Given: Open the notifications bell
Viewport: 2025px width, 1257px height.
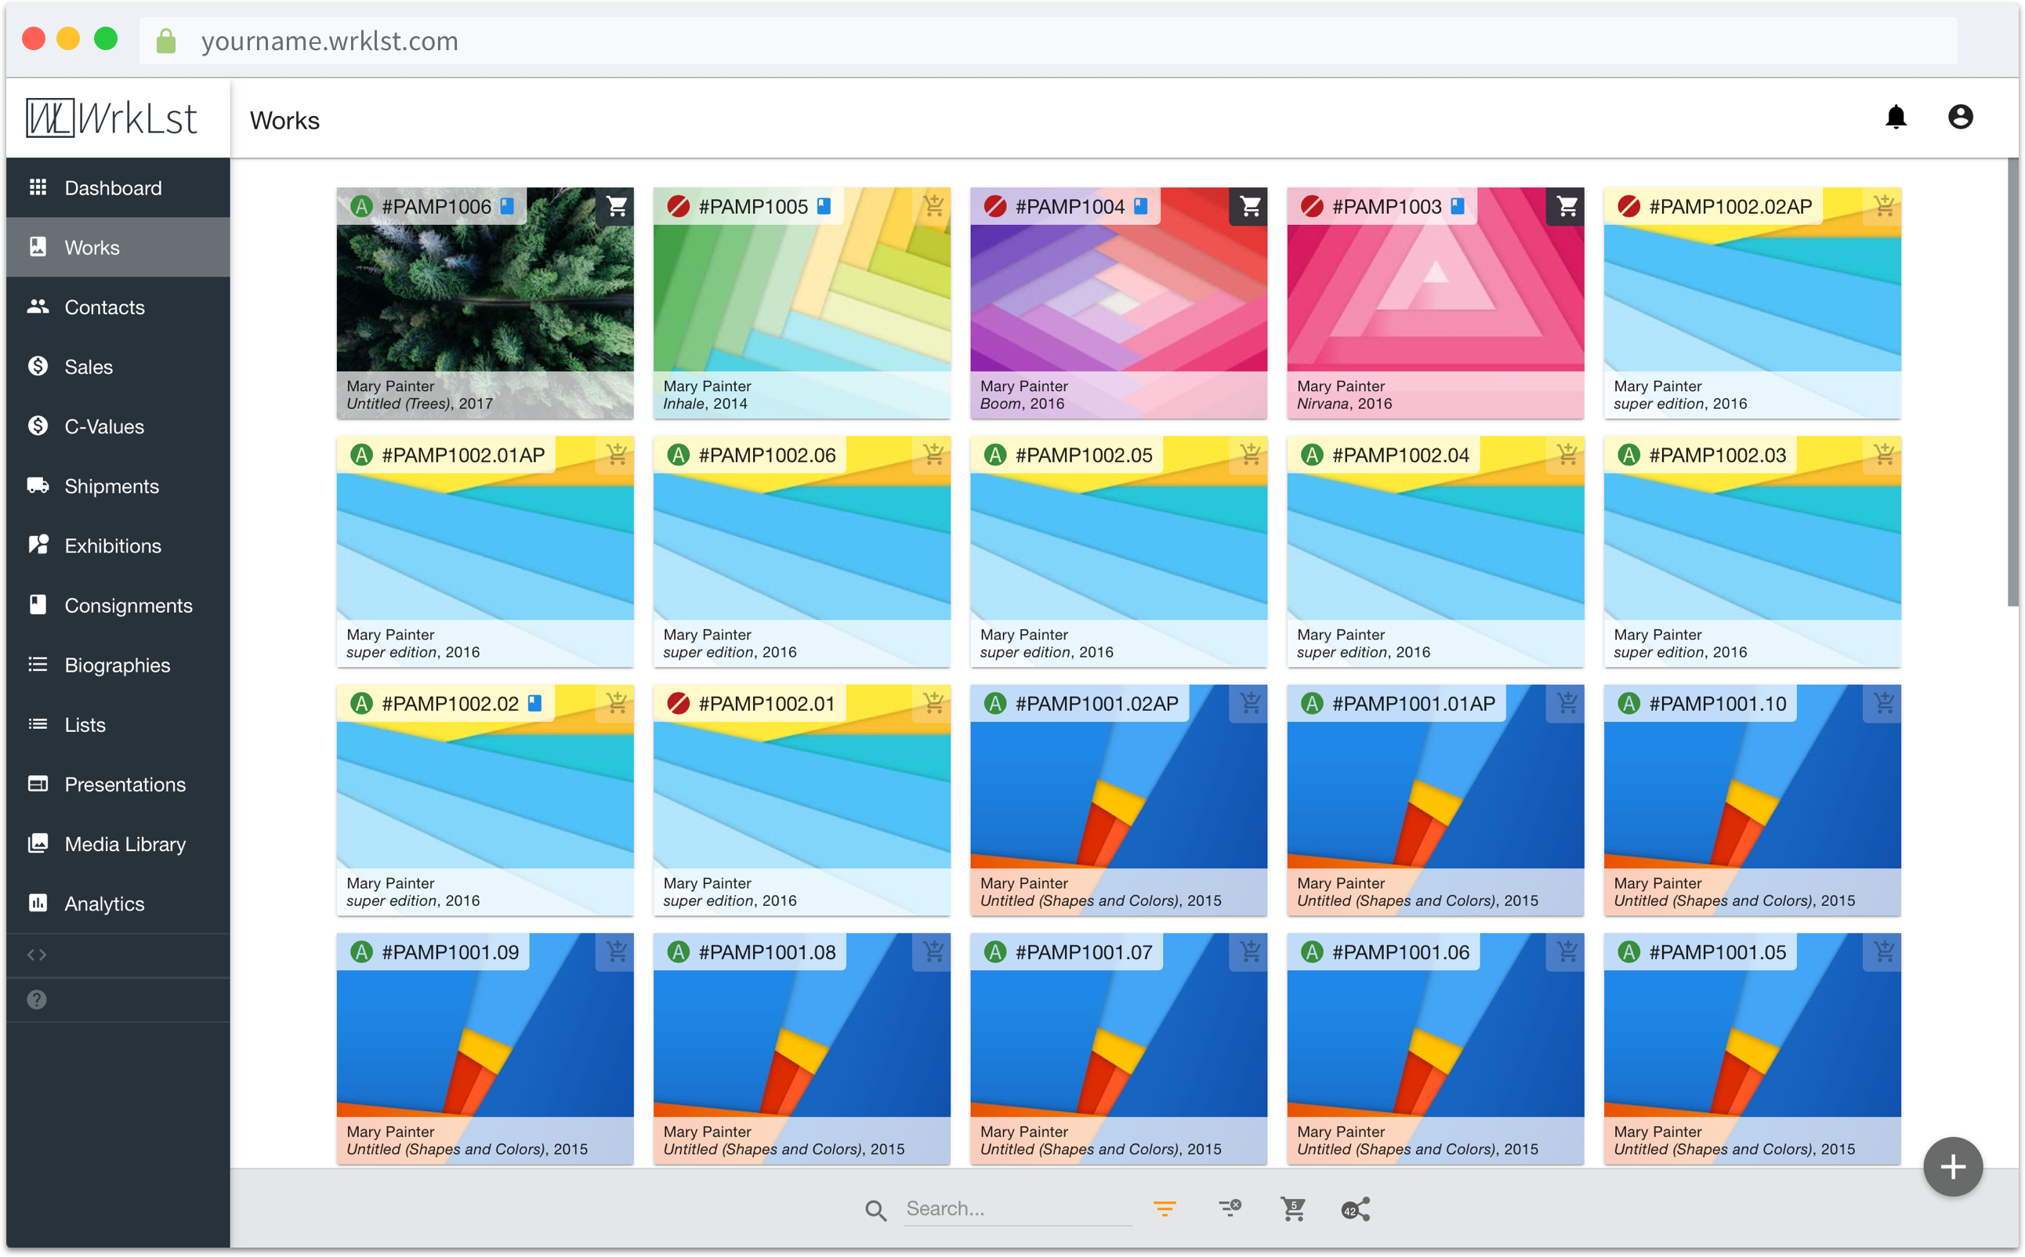Looking at the screenshot, I should pyautogui.click(x=1896, y=118).
